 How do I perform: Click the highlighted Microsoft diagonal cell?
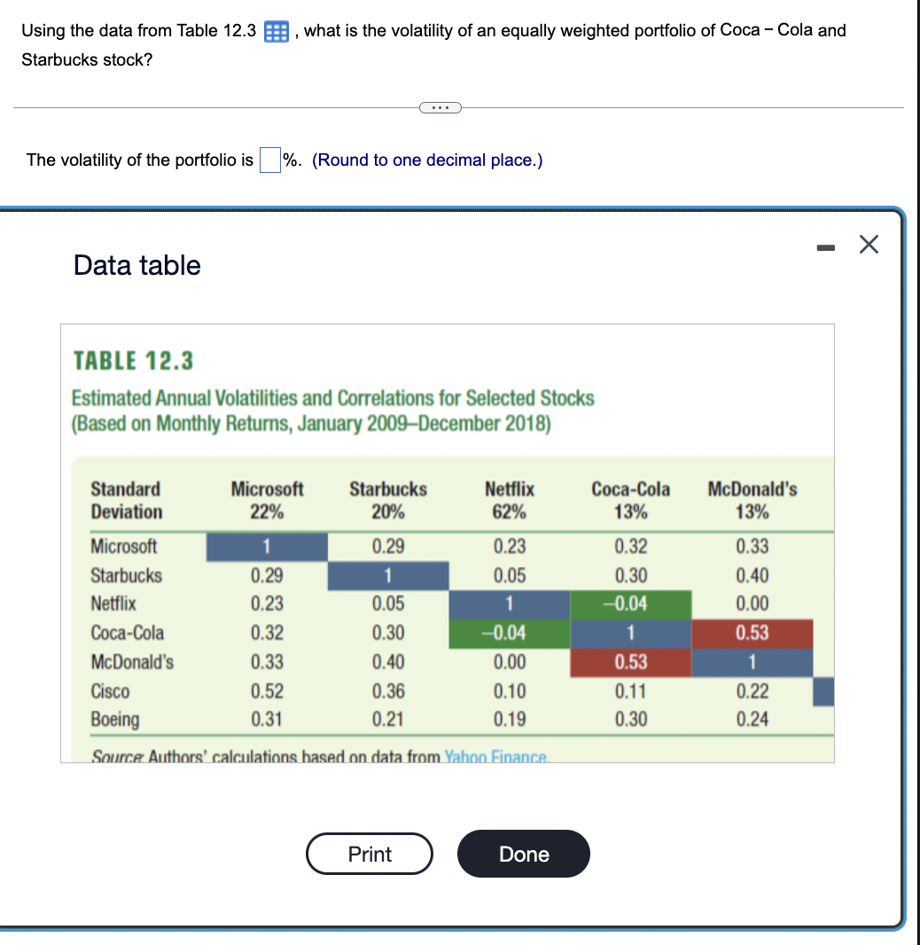pos(267,547)
